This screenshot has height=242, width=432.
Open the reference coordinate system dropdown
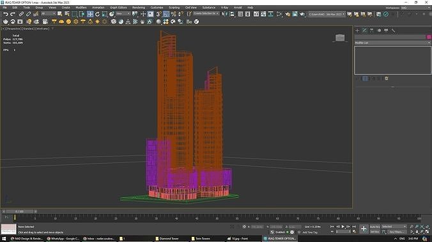pos(123,13)
